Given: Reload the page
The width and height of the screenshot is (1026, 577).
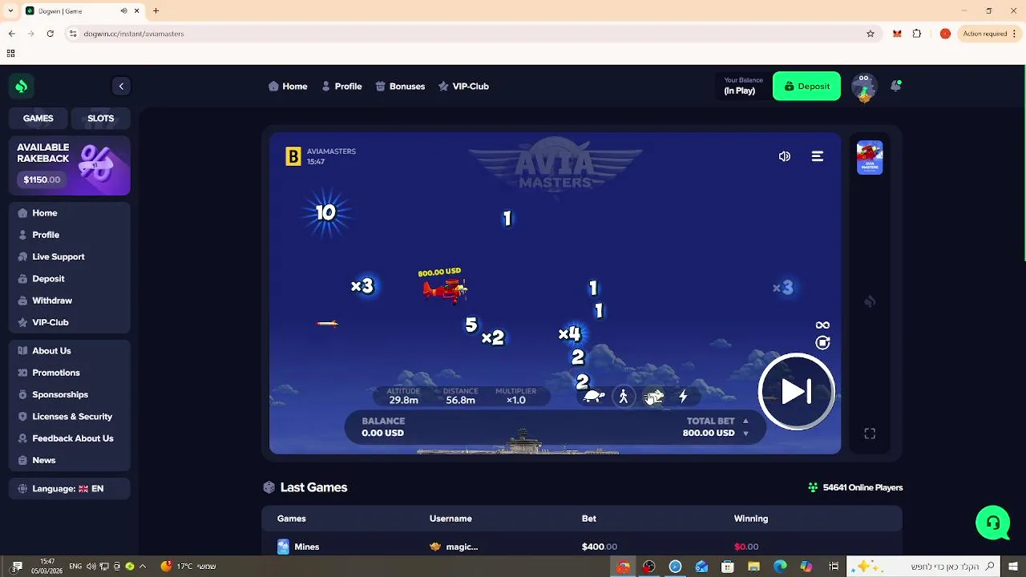Looking at the screenshot, I should [50, 34].
